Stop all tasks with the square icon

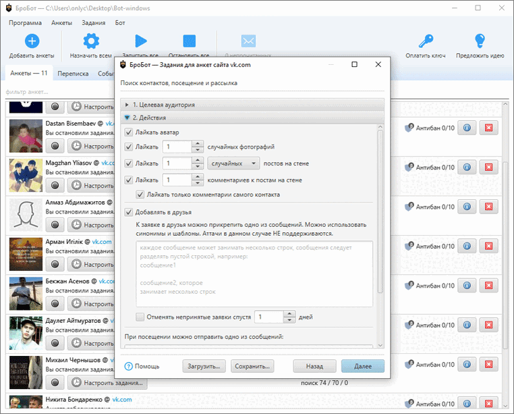tap(189, 41)
